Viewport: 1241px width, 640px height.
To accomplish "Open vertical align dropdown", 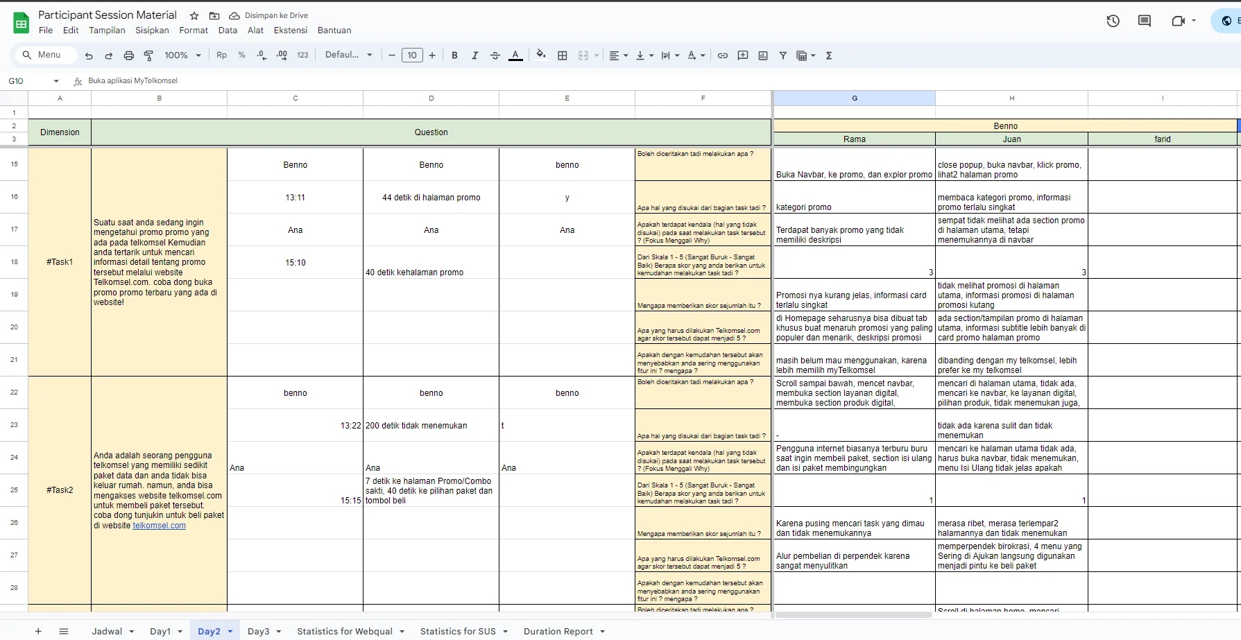I will (644, 55).
